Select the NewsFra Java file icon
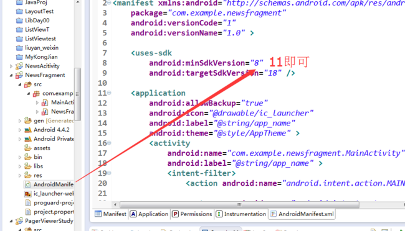Viewport: 405px width, 231px height. click(x=45, y=112)
